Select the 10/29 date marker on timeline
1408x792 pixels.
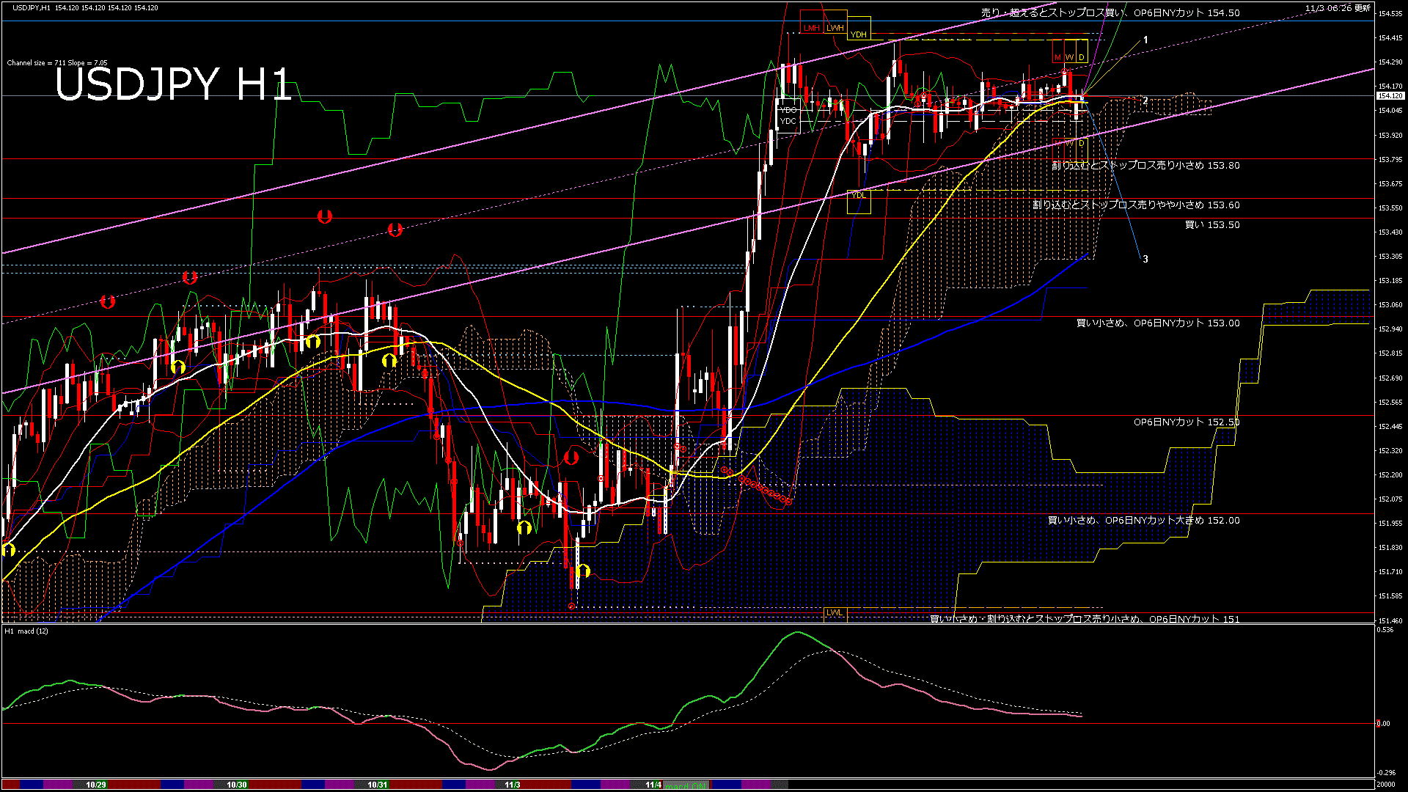(96, 785)
